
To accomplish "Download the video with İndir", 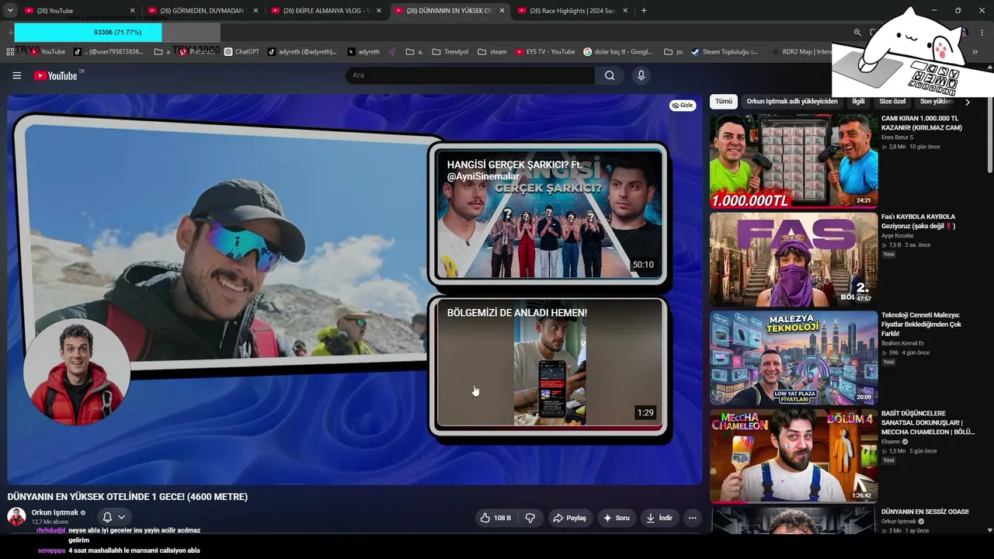I will 659,518.
